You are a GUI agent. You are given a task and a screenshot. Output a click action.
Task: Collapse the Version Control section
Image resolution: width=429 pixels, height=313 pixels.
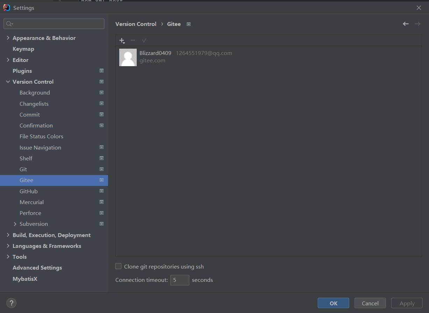[x=8, y=82]
